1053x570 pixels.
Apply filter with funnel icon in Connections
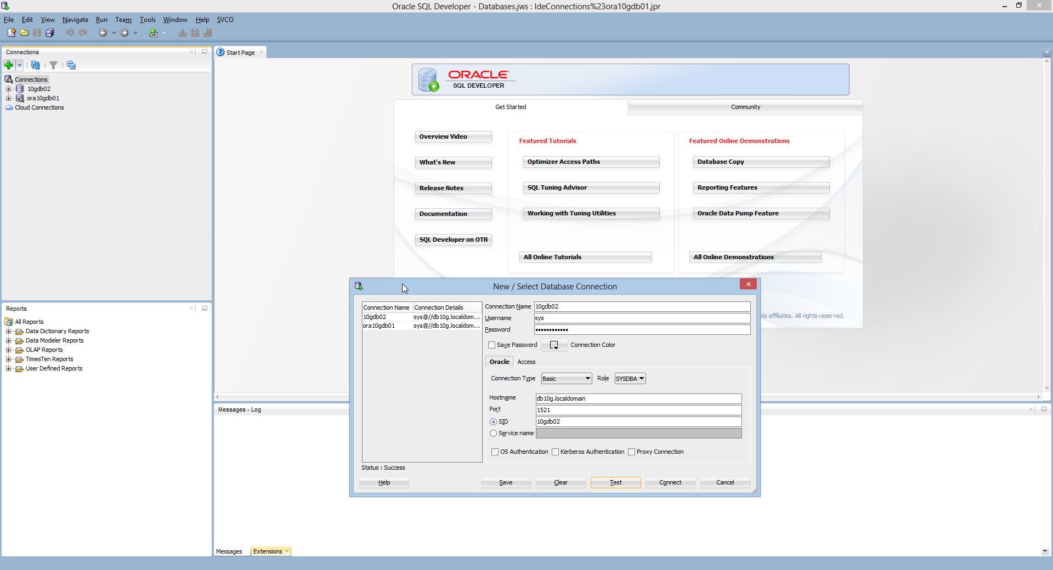pos(53,65)
